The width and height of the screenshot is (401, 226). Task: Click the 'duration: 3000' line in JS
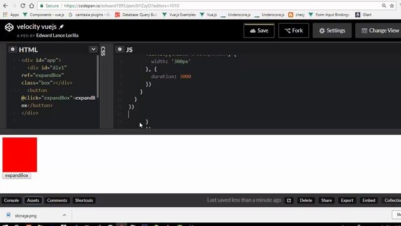(x=171, y=77)
